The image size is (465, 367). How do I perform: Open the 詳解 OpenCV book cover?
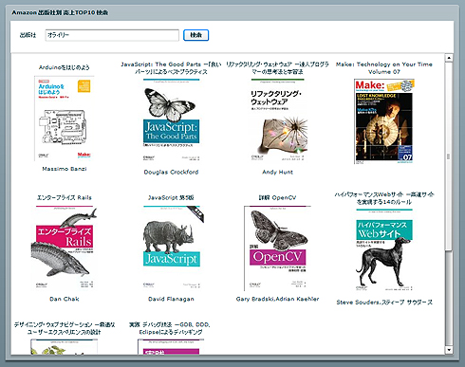[x=277, y=248]
